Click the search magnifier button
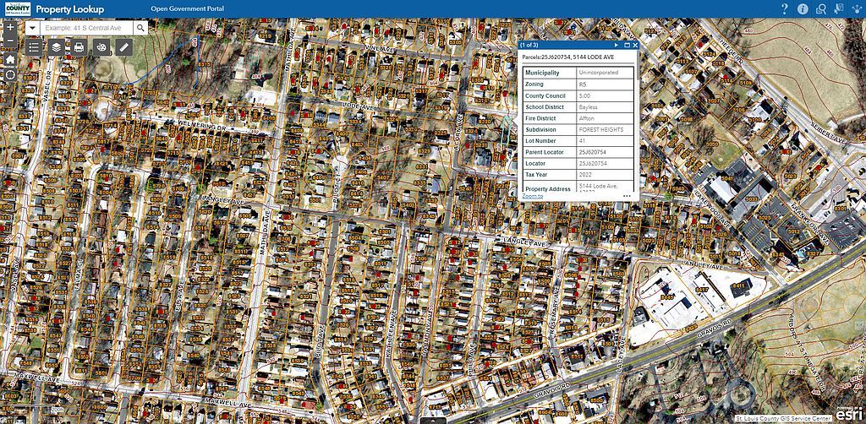Image resolution: width=866 pixels, height=424 pixels. tap(140, 27)
